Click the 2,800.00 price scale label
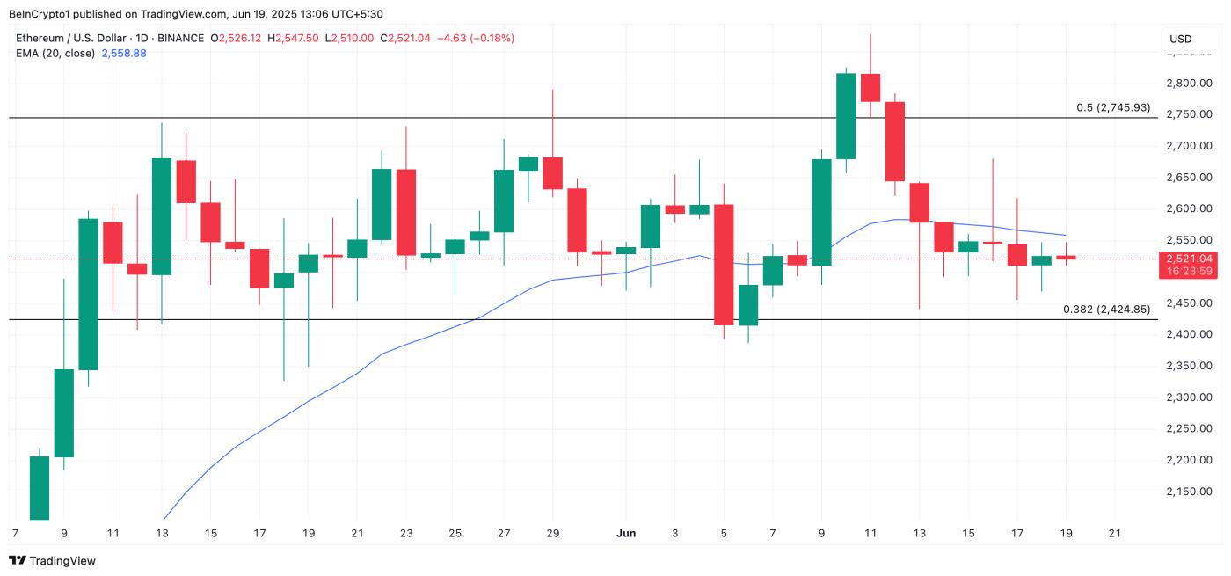 click(1188, 84)
